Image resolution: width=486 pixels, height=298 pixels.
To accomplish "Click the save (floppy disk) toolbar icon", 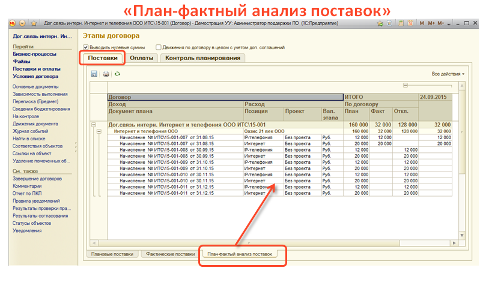I will pyautogui.click(x=94, y=74).
